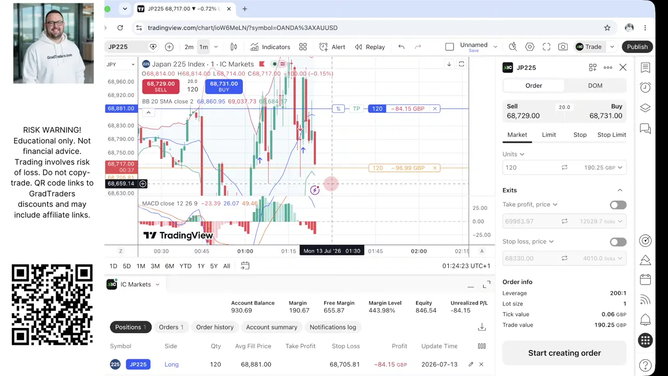Open the go-to-date calendar icon
Image resolution: width=668 pixels, height=376 pixels.
245,266
